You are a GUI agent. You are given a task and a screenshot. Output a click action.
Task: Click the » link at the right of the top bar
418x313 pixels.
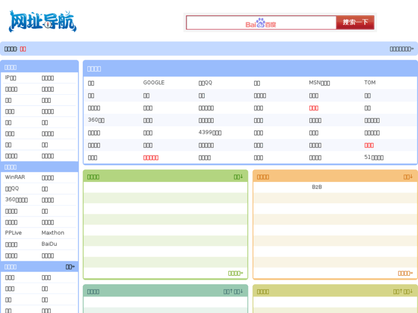click(402, 49)
